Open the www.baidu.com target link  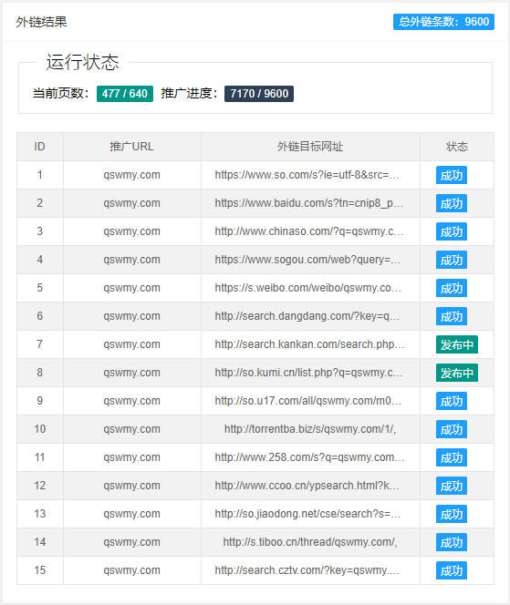[309, 203]
